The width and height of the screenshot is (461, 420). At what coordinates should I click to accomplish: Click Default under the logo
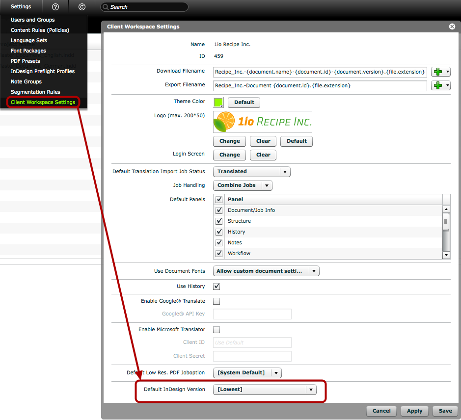click(297, 141)
